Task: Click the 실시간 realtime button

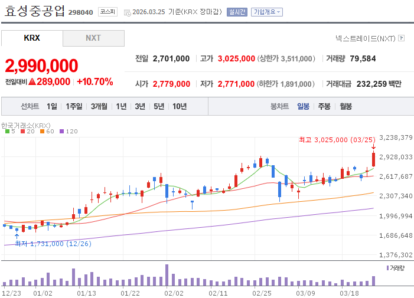Action: (x=237, y=12)
